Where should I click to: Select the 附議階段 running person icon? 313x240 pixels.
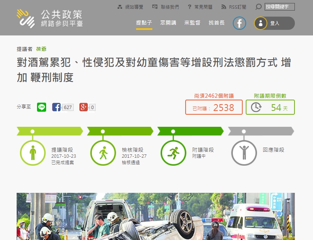pos(173,153)
